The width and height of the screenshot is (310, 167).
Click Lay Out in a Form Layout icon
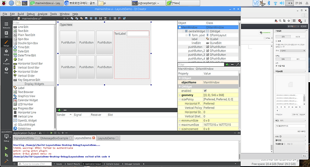click(x=110, y=19)
